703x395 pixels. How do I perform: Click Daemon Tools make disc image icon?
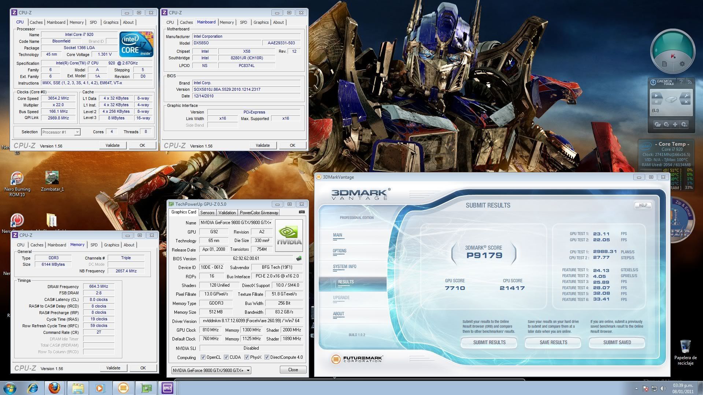(666, 124)
